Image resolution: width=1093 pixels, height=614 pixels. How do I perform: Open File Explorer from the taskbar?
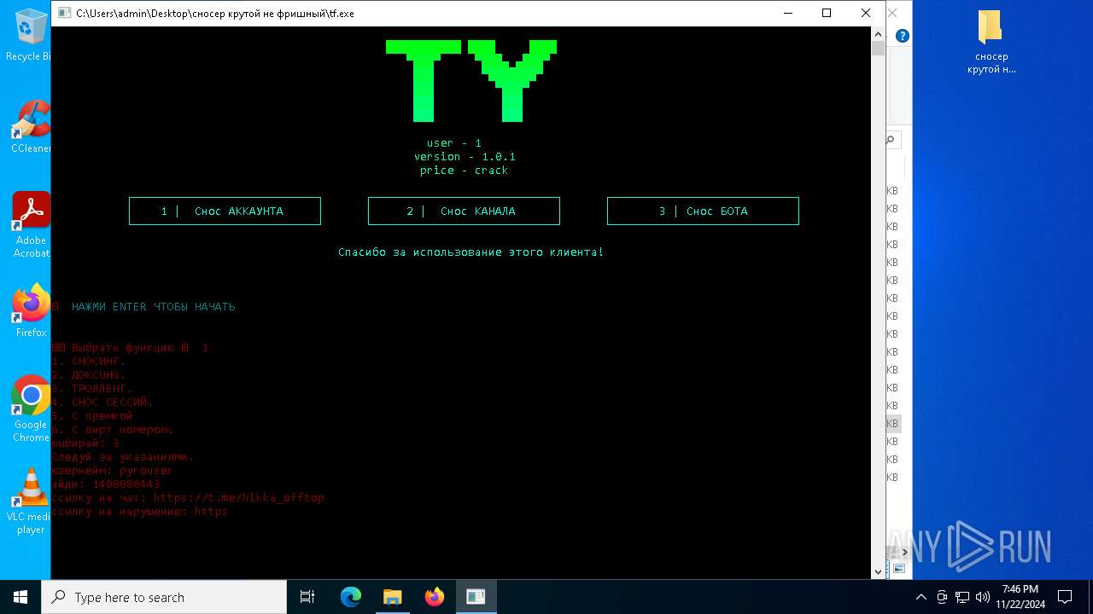click(392, 597)
